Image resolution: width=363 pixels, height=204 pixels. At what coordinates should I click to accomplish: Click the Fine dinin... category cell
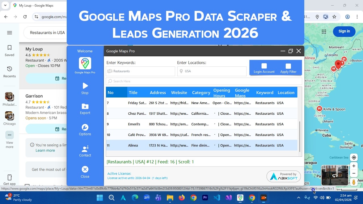(x=201, y=145)
